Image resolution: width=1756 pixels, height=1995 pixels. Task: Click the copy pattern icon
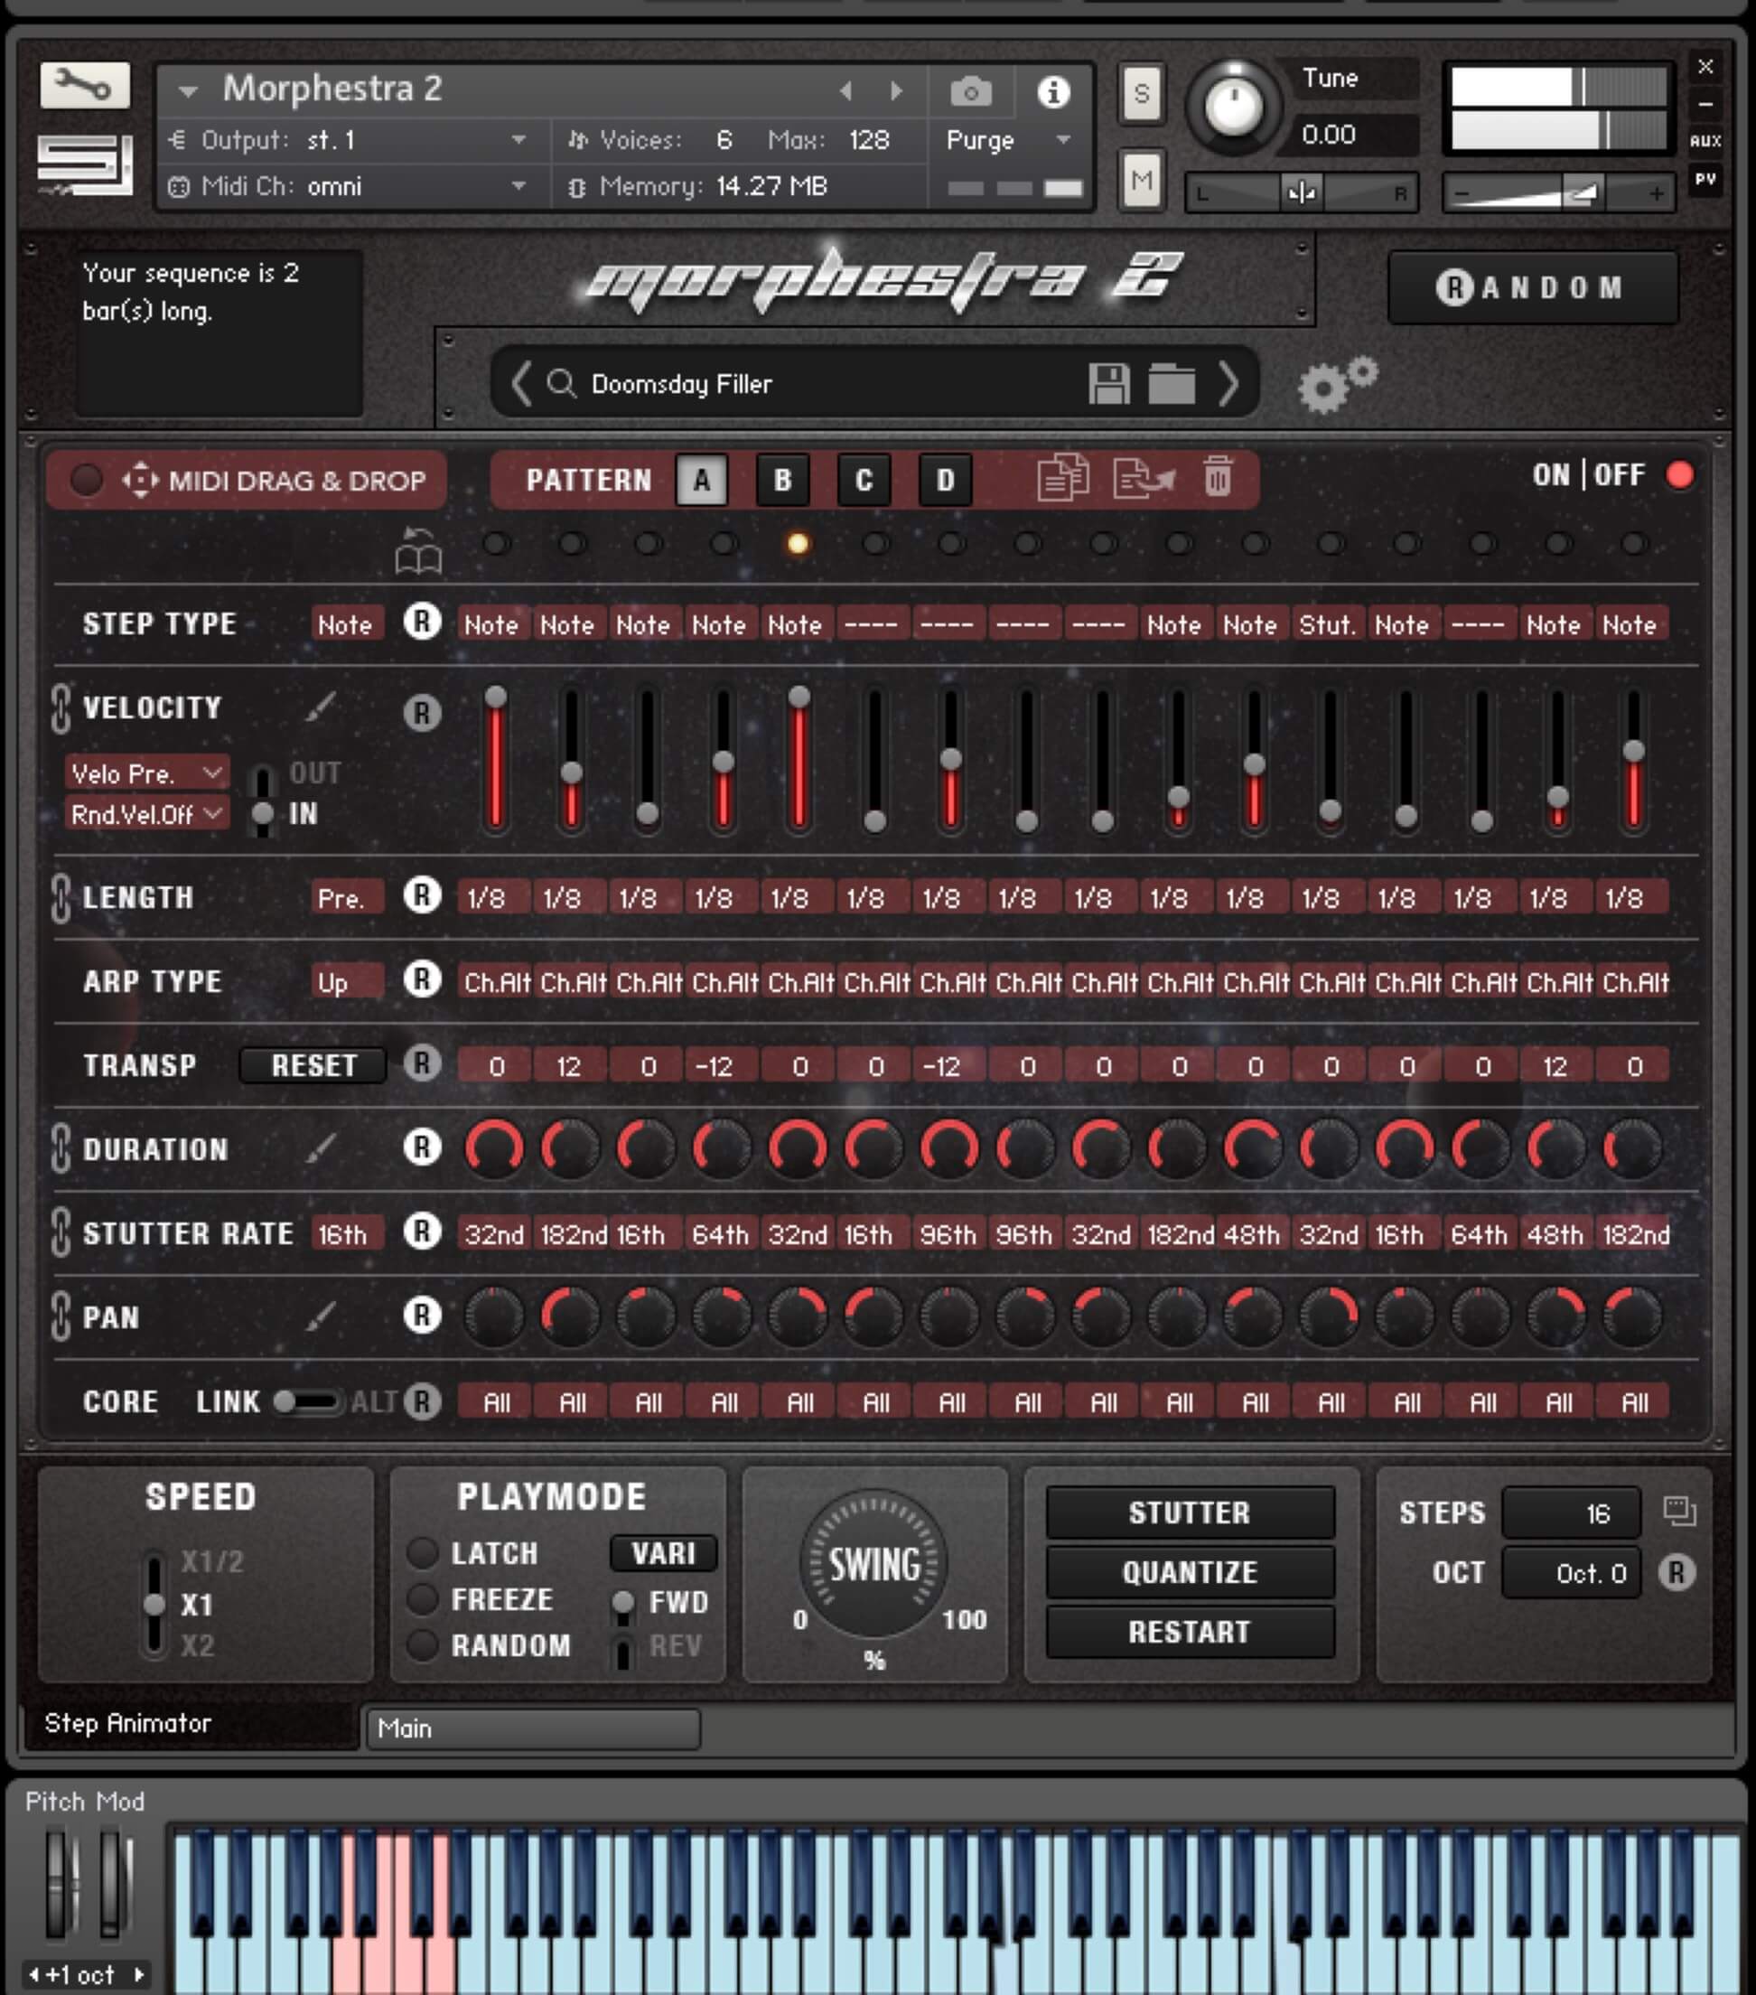click(x=1061, y=478)
